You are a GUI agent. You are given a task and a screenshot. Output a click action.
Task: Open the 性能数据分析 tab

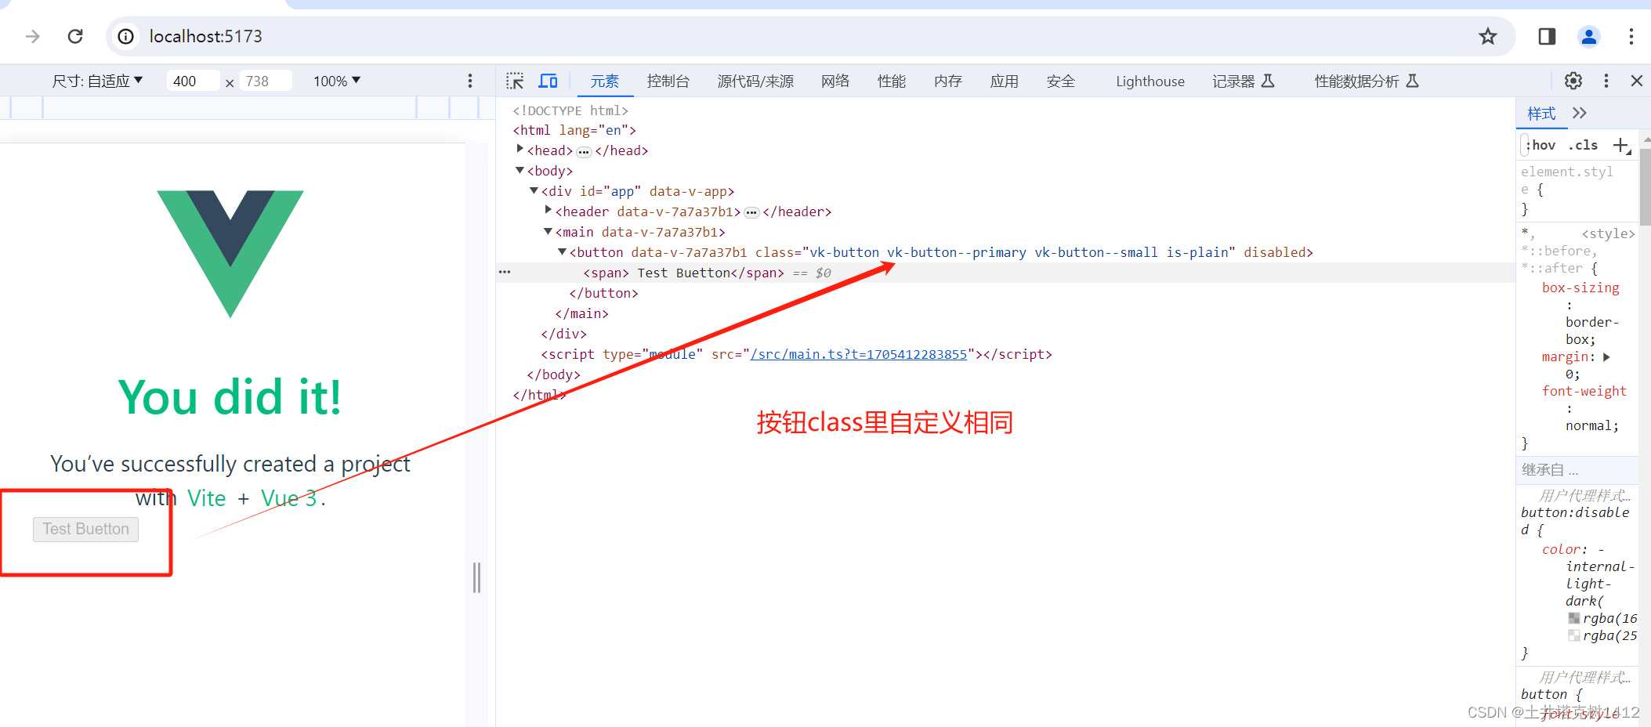[1367, 81]
